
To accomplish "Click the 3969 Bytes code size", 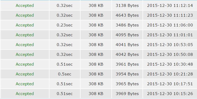I will pyautogui.click(x=127, y=94).
